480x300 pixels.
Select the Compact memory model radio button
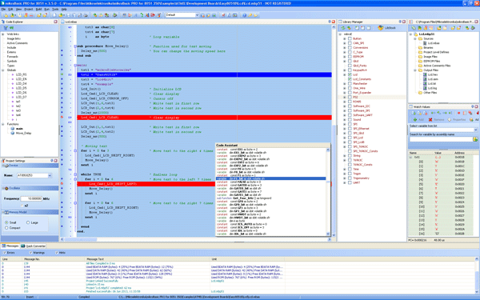click(x=6, y=228)
